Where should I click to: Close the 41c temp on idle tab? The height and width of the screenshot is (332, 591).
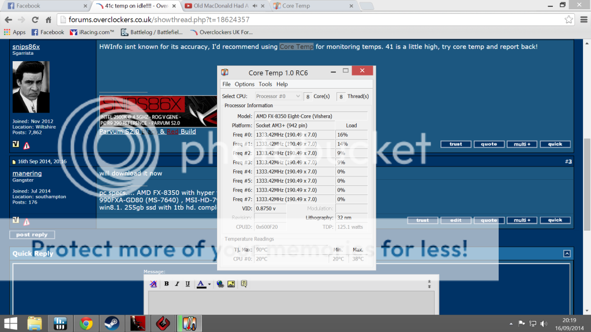(x=174, y=6)
